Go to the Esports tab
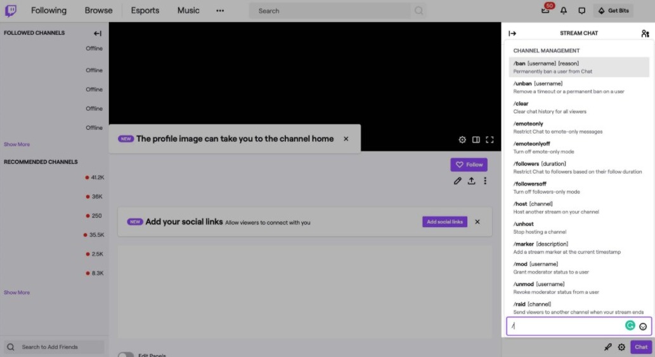The image size is (655, 357). coord(145,11)
